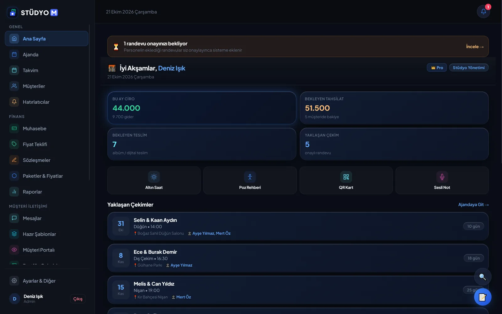Select the Melis & Can Yıldız shoot
Image resolution: width=502 pixels, height=314 pixels.
[298, 290]
